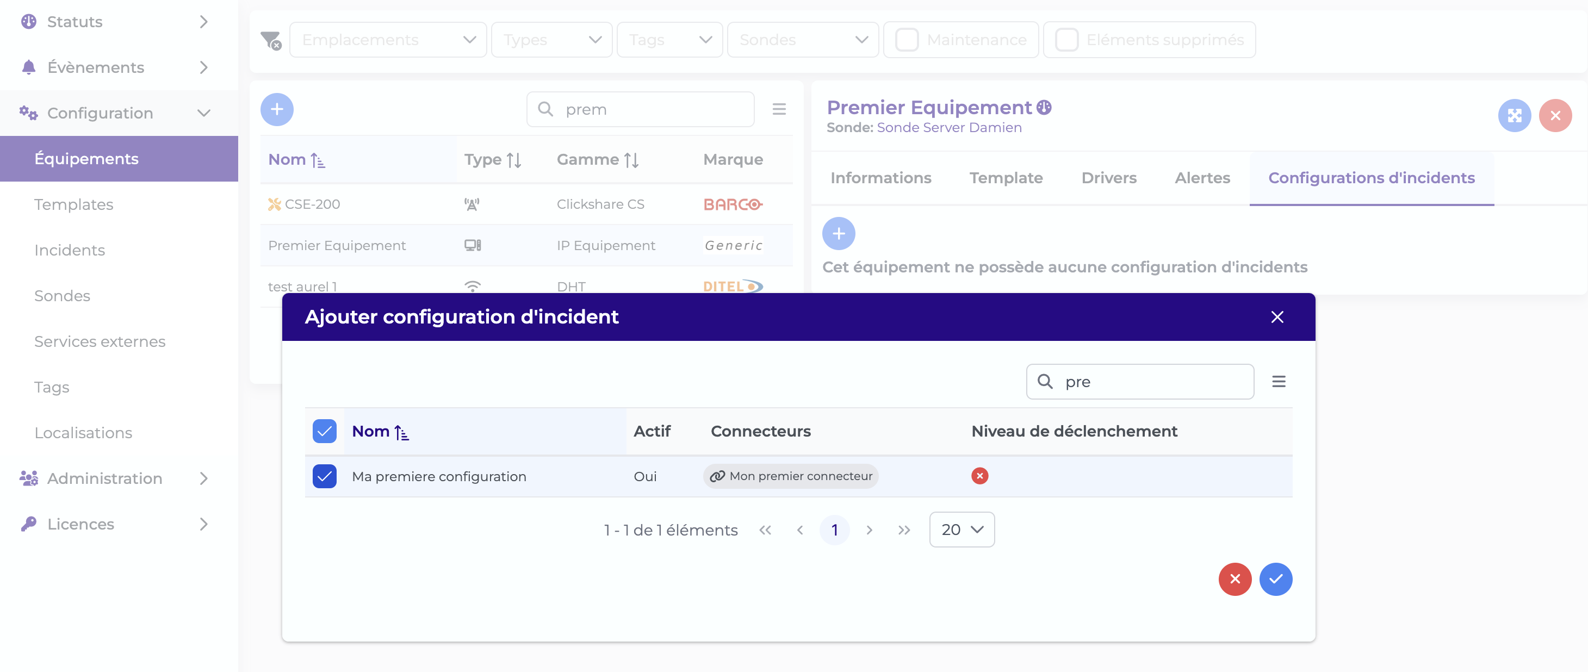Screen dimensions: 1588x672
Task: Open the Sondes filter dropdown
Action: coord(803,40)
